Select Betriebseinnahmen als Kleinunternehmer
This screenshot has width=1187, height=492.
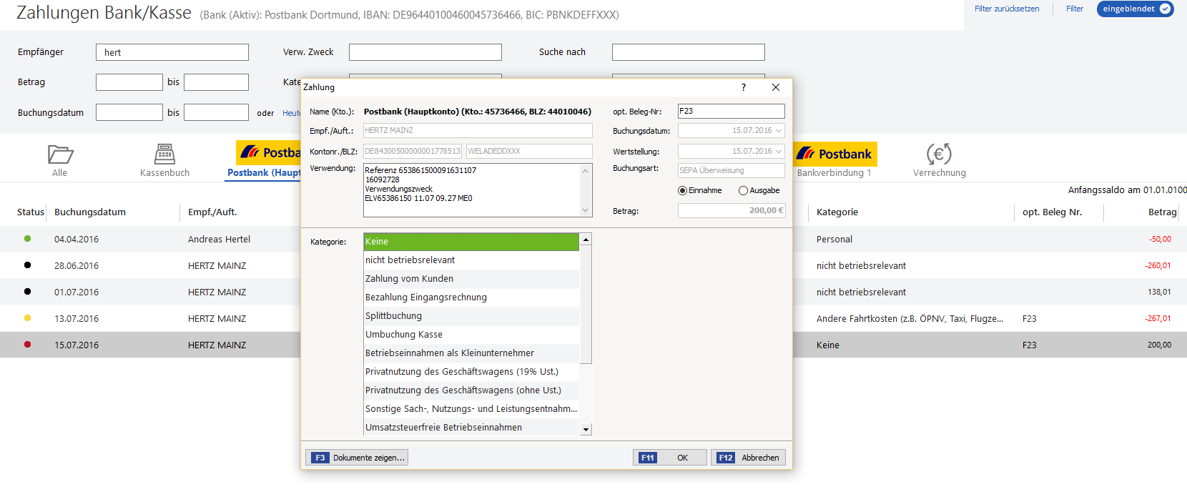tap(471, 353)
